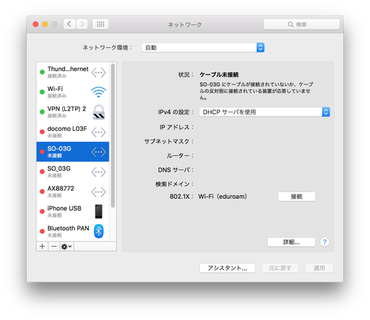Select SO_03G service below the highlighted row

coord(73,171)
